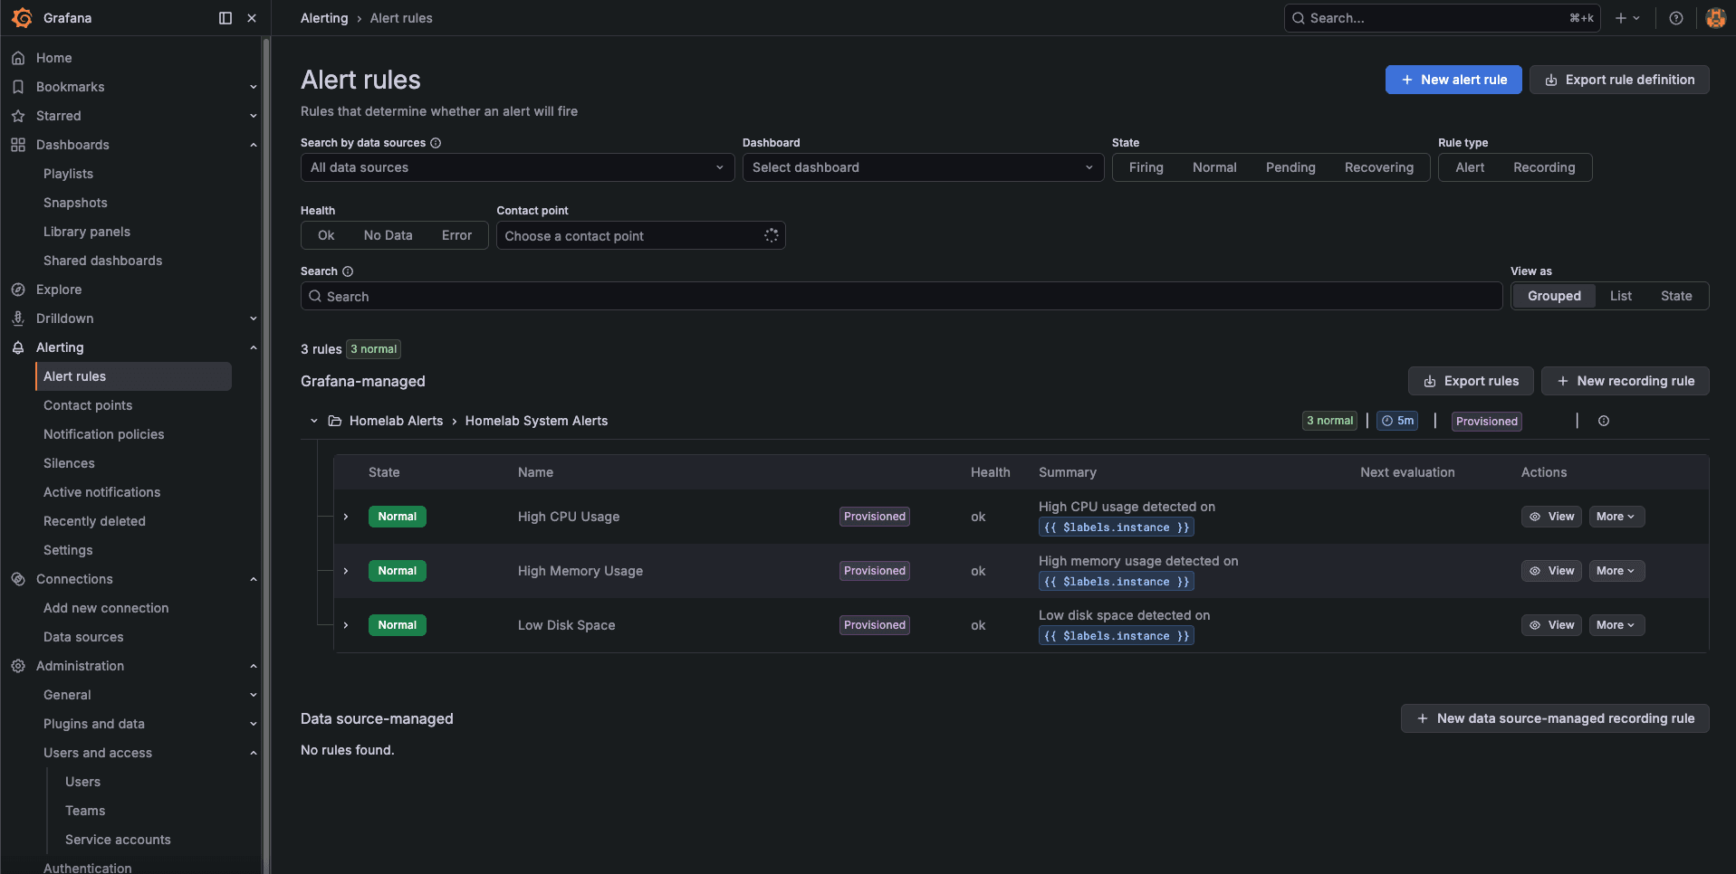This screenshot has width=1736, height=874.
Task: Open the Select dashboard dropdown
Action: coord(923,167)
